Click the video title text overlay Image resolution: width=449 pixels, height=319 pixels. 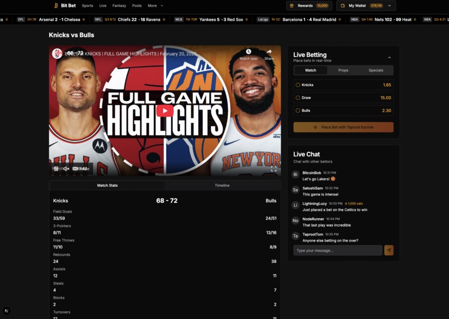coord(130,54)
